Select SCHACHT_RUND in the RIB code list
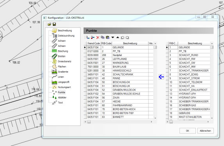Screen dimensions: 224x146 (188, 55)
